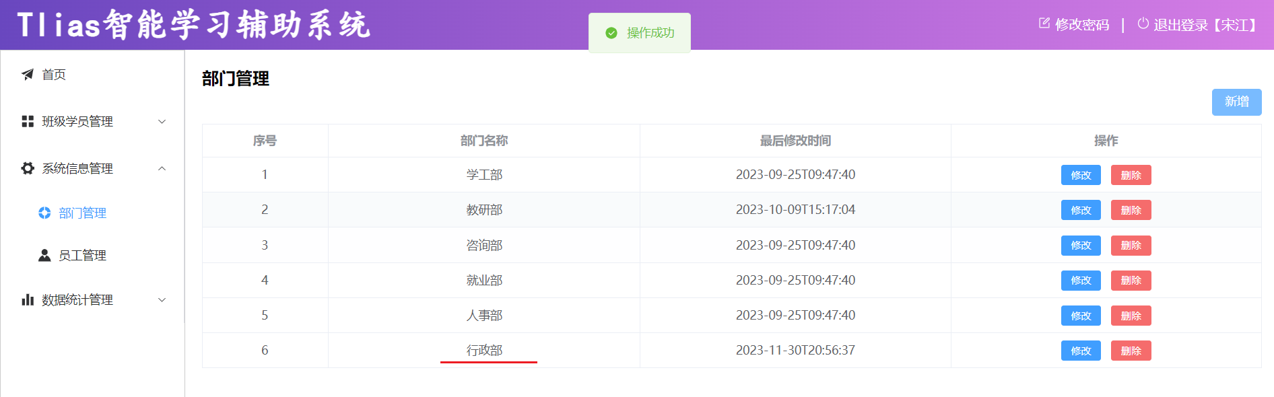
Task: Click 修改 for the 学工部 row
Action: click(1081, 175)
